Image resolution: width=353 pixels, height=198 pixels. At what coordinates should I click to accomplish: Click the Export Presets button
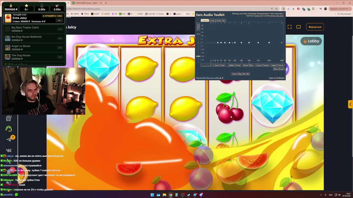tap(262, 65)
